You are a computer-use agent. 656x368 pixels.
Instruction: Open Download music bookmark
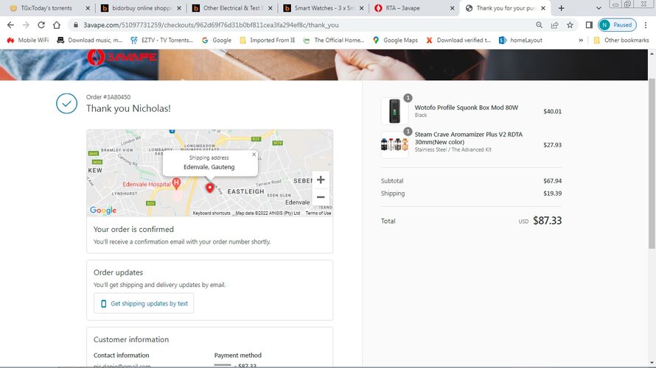click(x=89, y=40)
